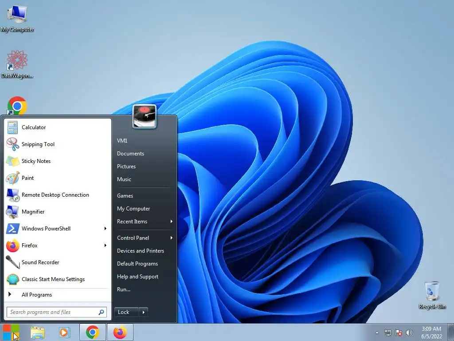Show hidden tray icons
The width and height of the screenshot is (454, 341).
point(377,333)
